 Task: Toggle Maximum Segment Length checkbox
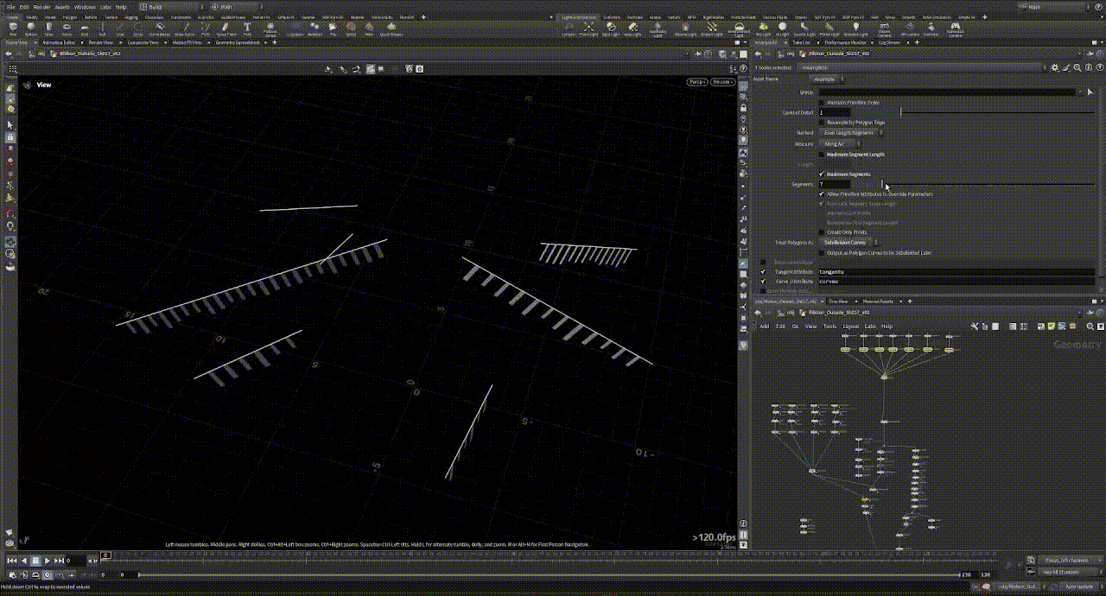822,155
